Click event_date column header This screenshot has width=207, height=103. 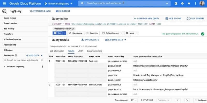click(61, 56)
